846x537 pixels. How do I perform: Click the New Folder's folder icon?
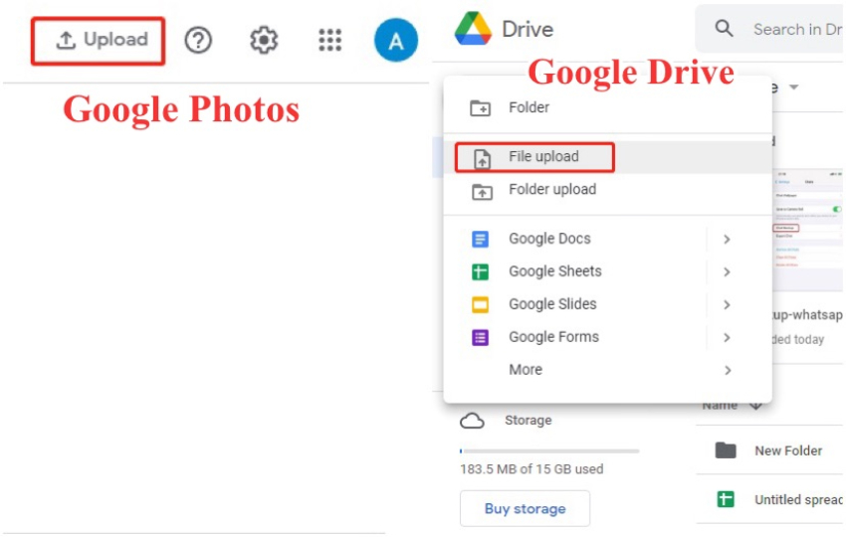(726, 450)
